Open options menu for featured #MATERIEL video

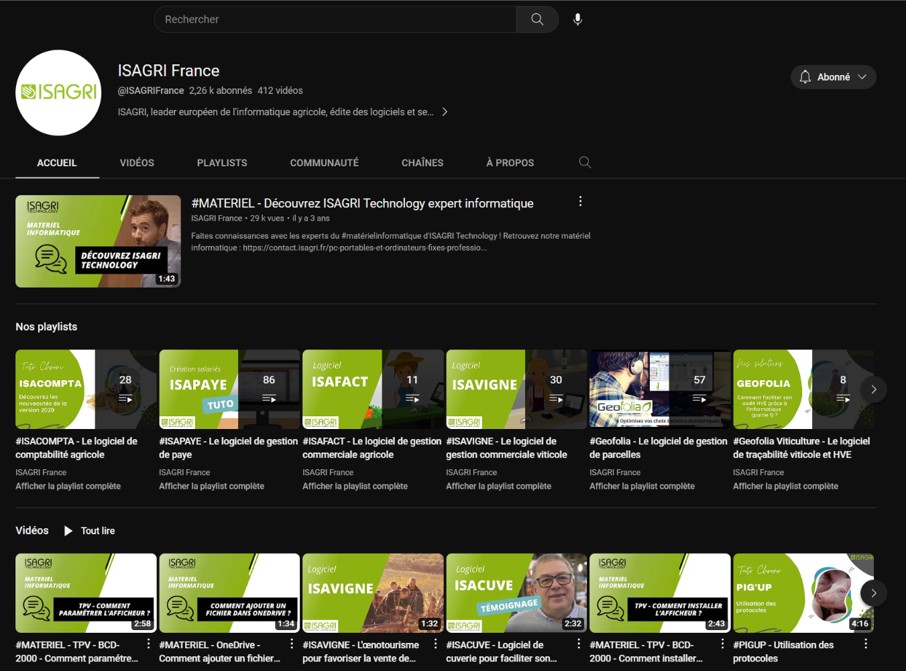(580, 201)
